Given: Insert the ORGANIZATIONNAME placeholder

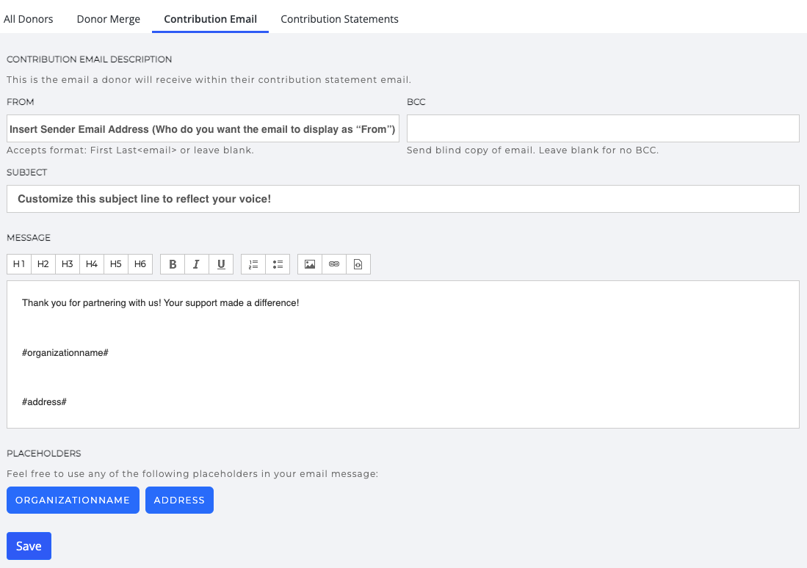Looking at the screenshot, I should [73, 500].
